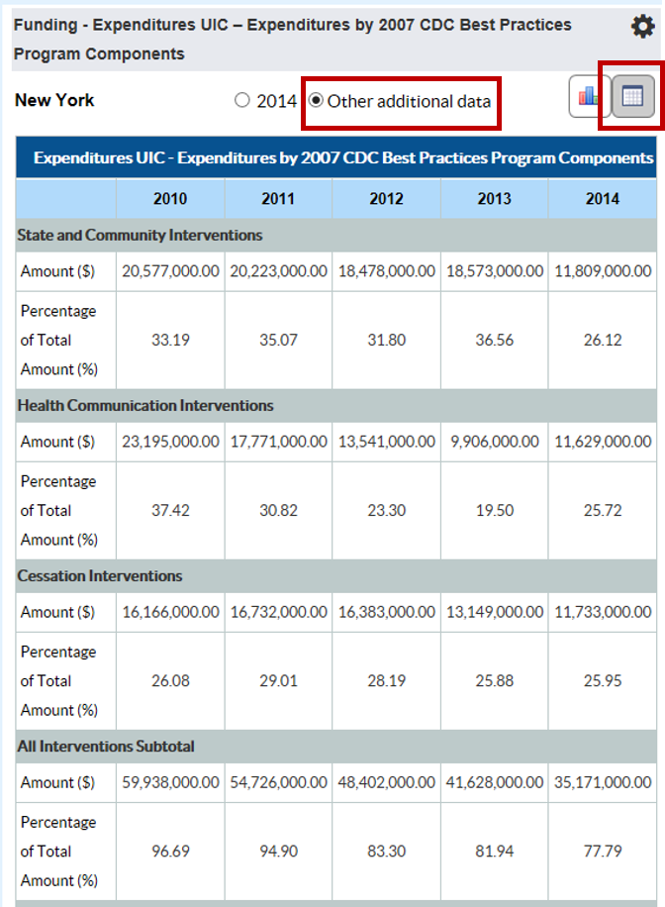Click the 20,577,000.00 amount cell
The height and width of the screenshot is (907, 665).
coord(169,269)
